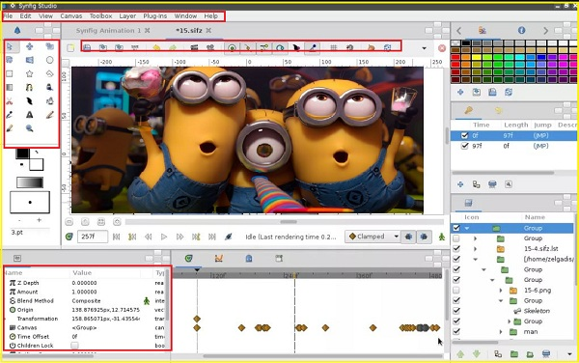Toggle the highlighted Group layer checkbox
Viewport: 579px width, 363px height.
(456, 228)
